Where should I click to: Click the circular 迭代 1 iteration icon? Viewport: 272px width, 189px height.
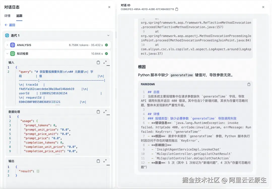click(x=8, y=35)
